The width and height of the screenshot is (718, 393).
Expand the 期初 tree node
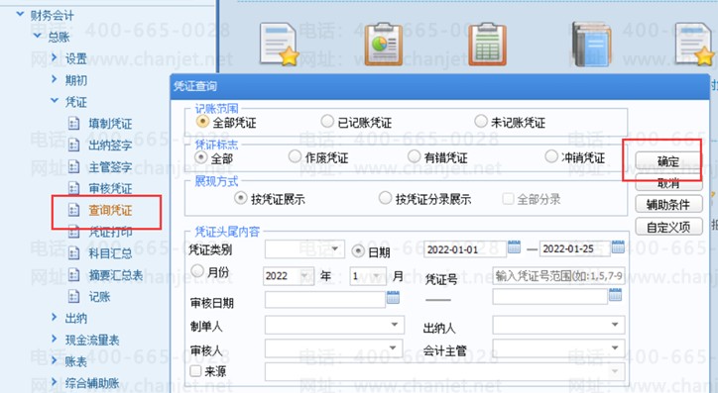point(55,79)
